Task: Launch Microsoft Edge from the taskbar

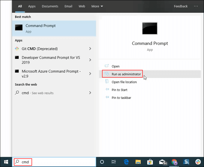Action: point(126,162)
